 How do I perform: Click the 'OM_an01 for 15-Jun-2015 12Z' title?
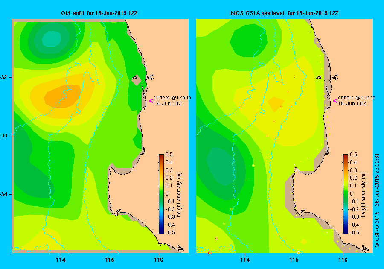point(99,13)
